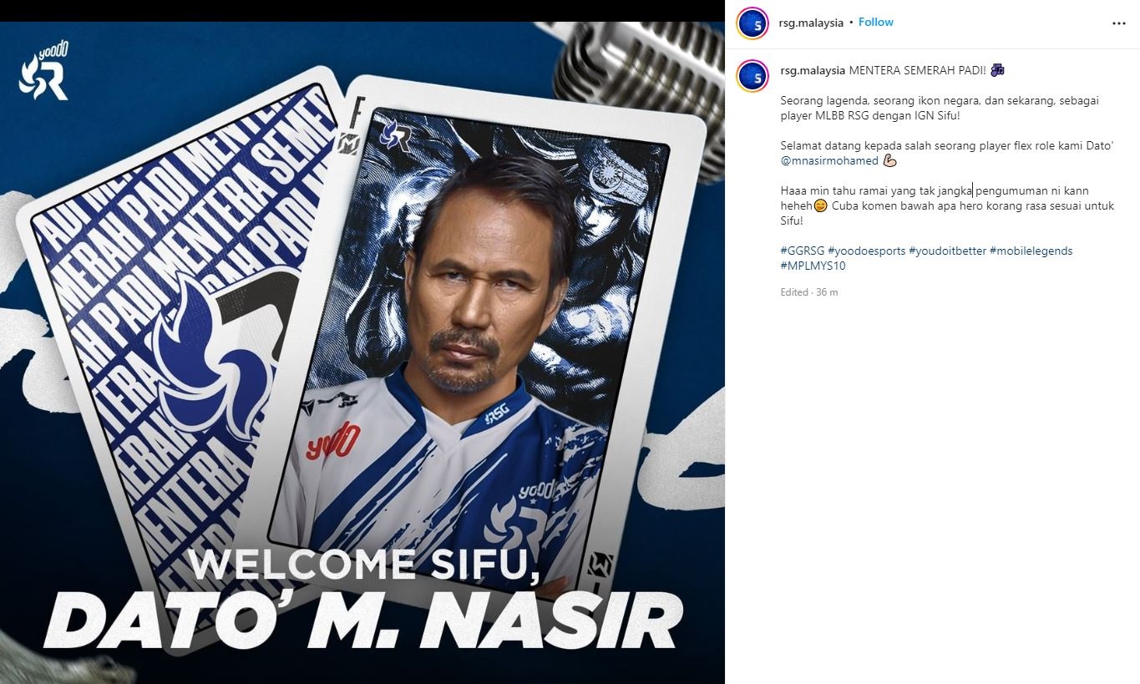Open the @mnasirmohamed mention
The height and width of the screenshot is (684, 1140).
point(829,160)
